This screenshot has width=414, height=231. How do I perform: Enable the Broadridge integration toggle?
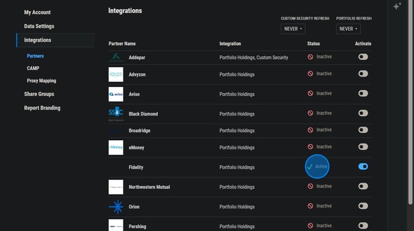point(363,130)
